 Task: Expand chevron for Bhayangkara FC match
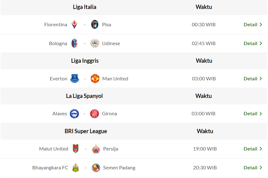coord(261,168)
